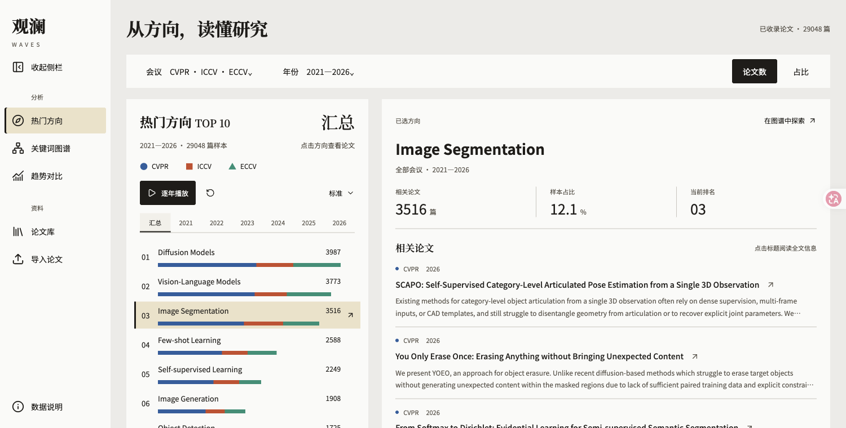Image resolution: width=846 pixels, height=428 pixels.
Task: Switch metric to 论文数
Action: 755,72
